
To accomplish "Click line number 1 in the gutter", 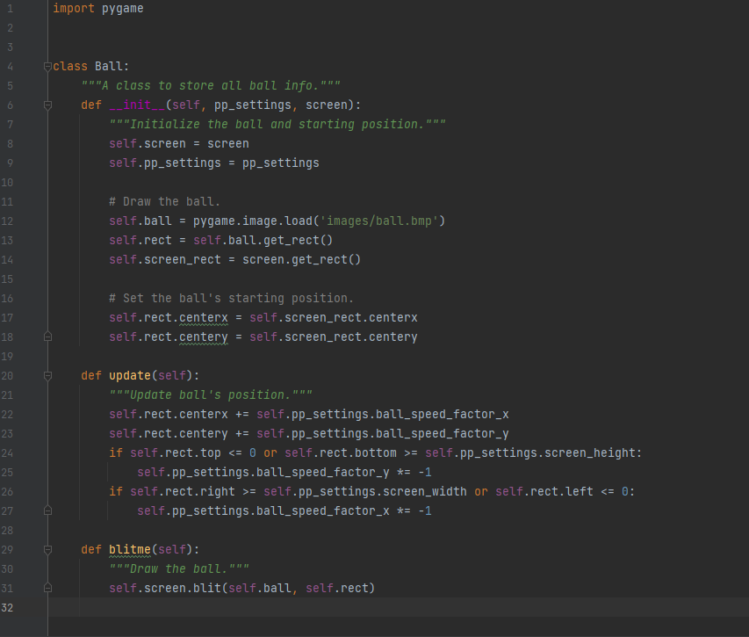I will (9, 9).
